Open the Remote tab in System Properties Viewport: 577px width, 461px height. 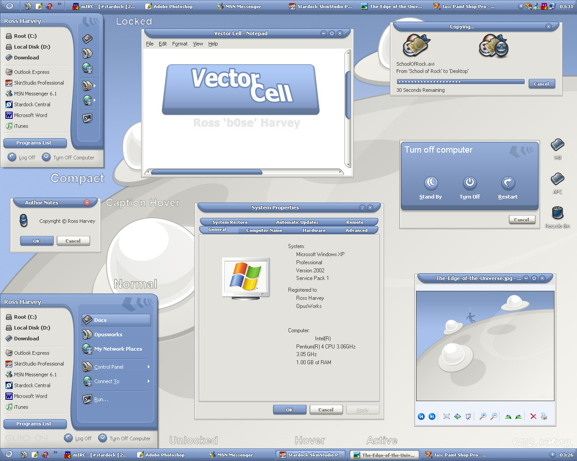[x=355, y=222]
